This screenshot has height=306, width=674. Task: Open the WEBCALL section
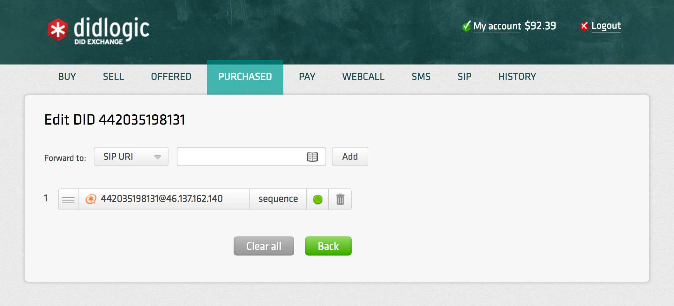[363, 77]
